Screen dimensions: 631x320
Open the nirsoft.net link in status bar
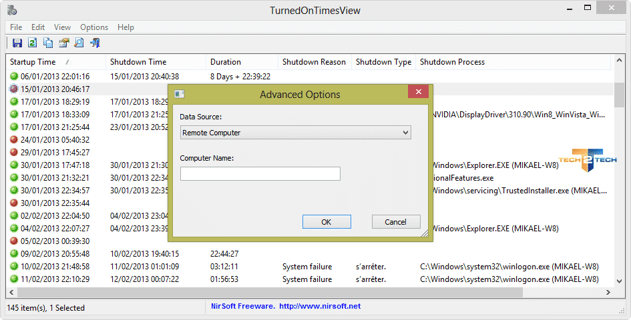320,306
